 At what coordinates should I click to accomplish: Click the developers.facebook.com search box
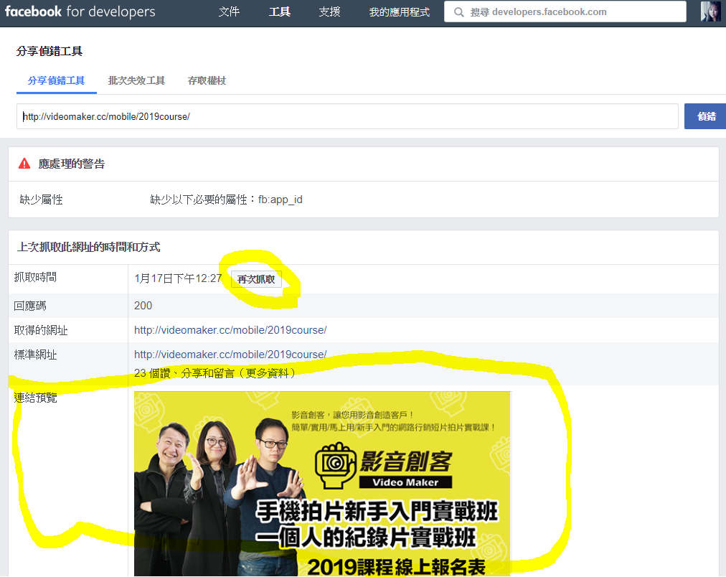pyautogui.click(x=565, y=11)
